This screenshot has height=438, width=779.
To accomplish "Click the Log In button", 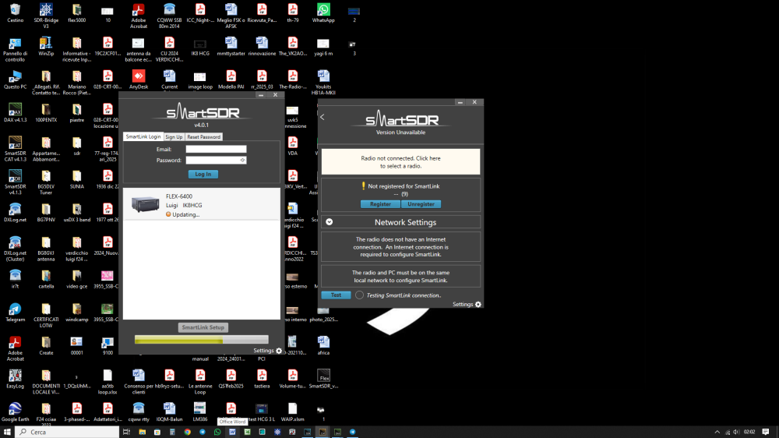I will (203, 174).
